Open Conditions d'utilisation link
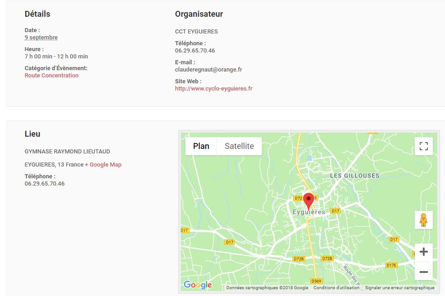445x296 pixels. 336,288
